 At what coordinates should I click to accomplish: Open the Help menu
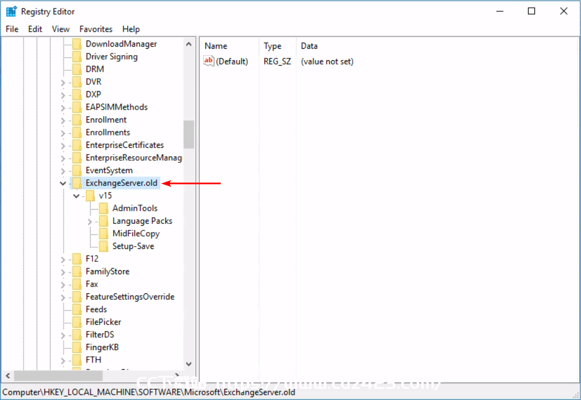click(x=131, y=29)
